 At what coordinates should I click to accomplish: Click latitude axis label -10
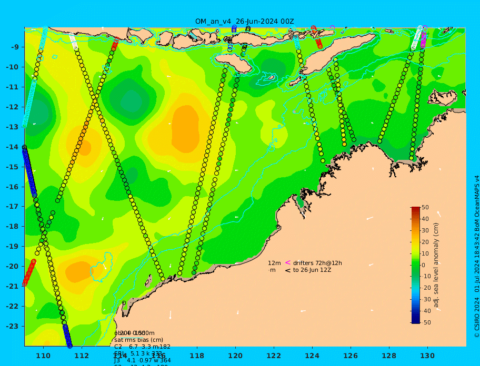[12, 67]
